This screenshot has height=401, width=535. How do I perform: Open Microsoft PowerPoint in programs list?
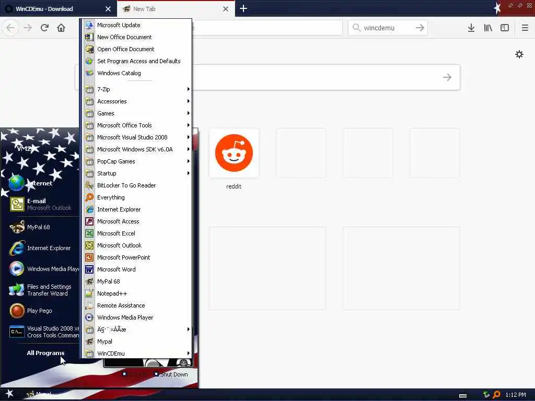pos(137,257)
